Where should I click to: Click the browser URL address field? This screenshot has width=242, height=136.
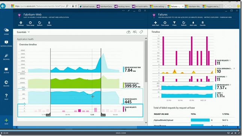tap(40, 6)
